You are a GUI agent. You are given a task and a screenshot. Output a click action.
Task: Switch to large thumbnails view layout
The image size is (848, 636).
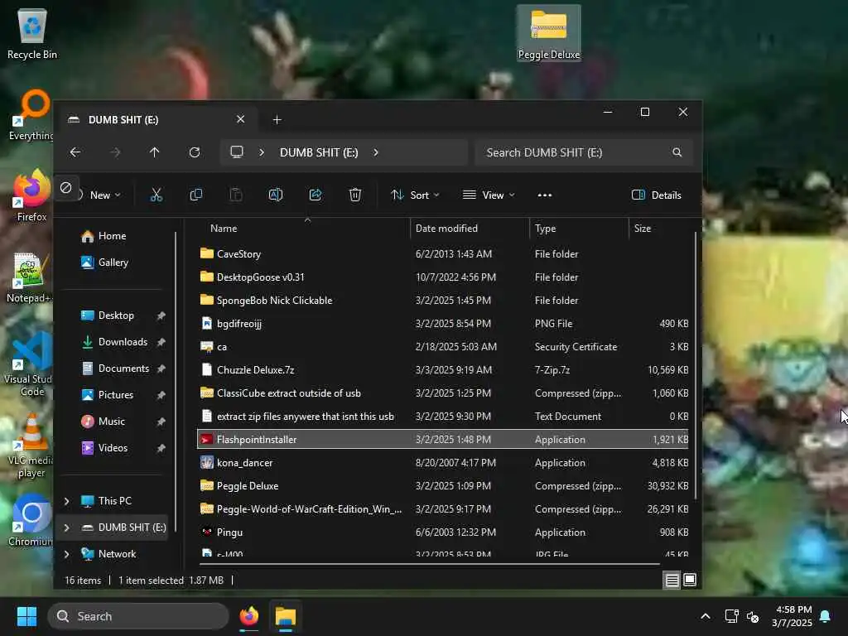690,581
